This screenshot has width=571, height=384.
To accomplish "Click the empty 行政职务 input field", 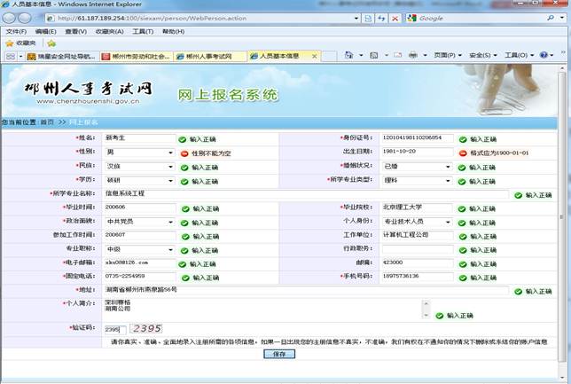I will pyautogui.click(x=418, y=249).
